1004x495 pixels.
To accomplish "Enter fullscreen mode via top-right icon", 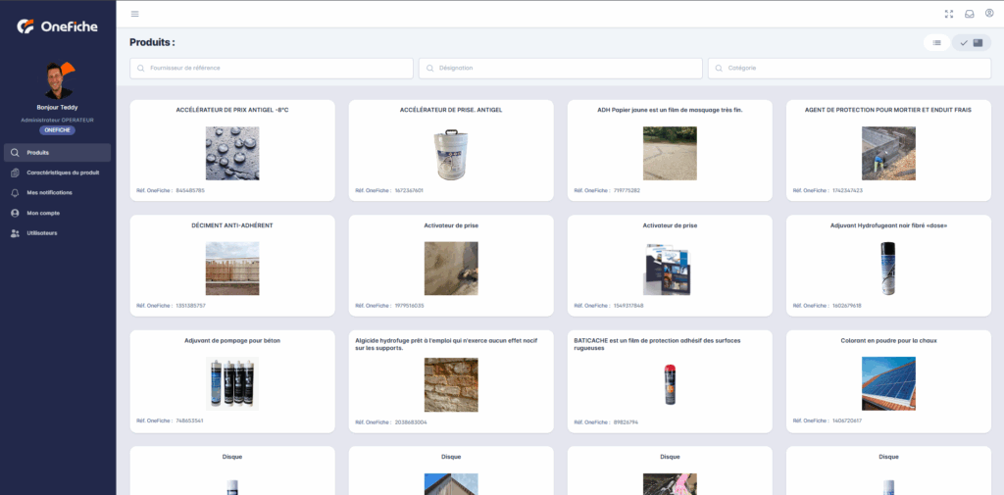I will 949,14.
